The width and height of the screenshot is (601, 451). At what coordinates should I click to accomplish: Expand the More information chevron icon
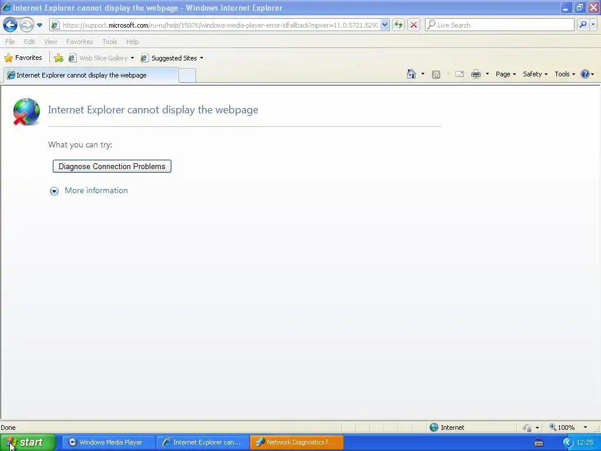click(x=55, y=191)
